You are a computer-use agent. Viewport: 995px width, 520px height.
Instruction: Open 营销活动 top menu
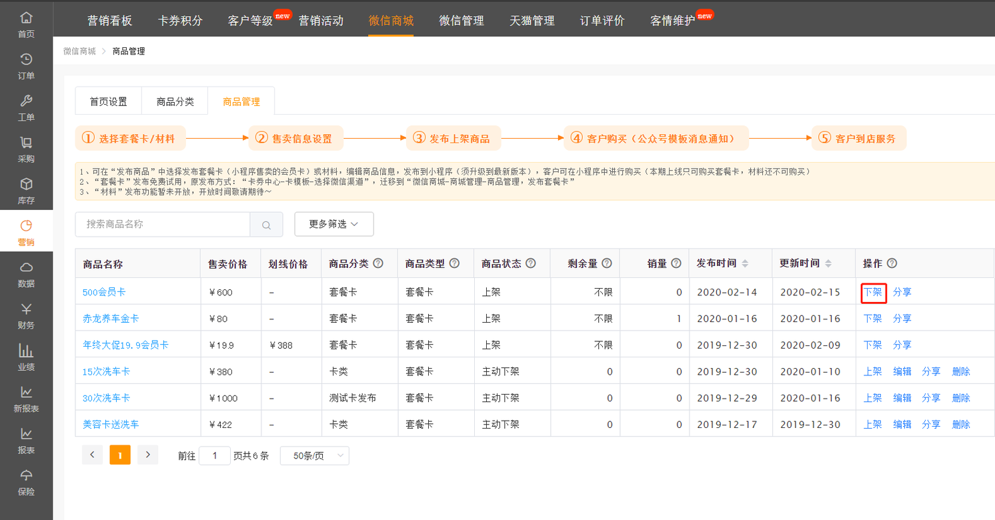[321, 21]
